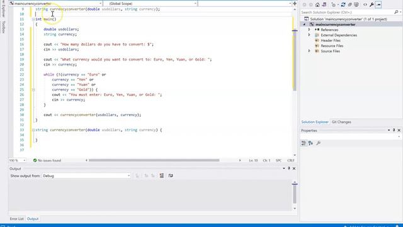Open the Properties window position dropdown arrow
This screenshot has width=403, height=227.
coord(389,131)
